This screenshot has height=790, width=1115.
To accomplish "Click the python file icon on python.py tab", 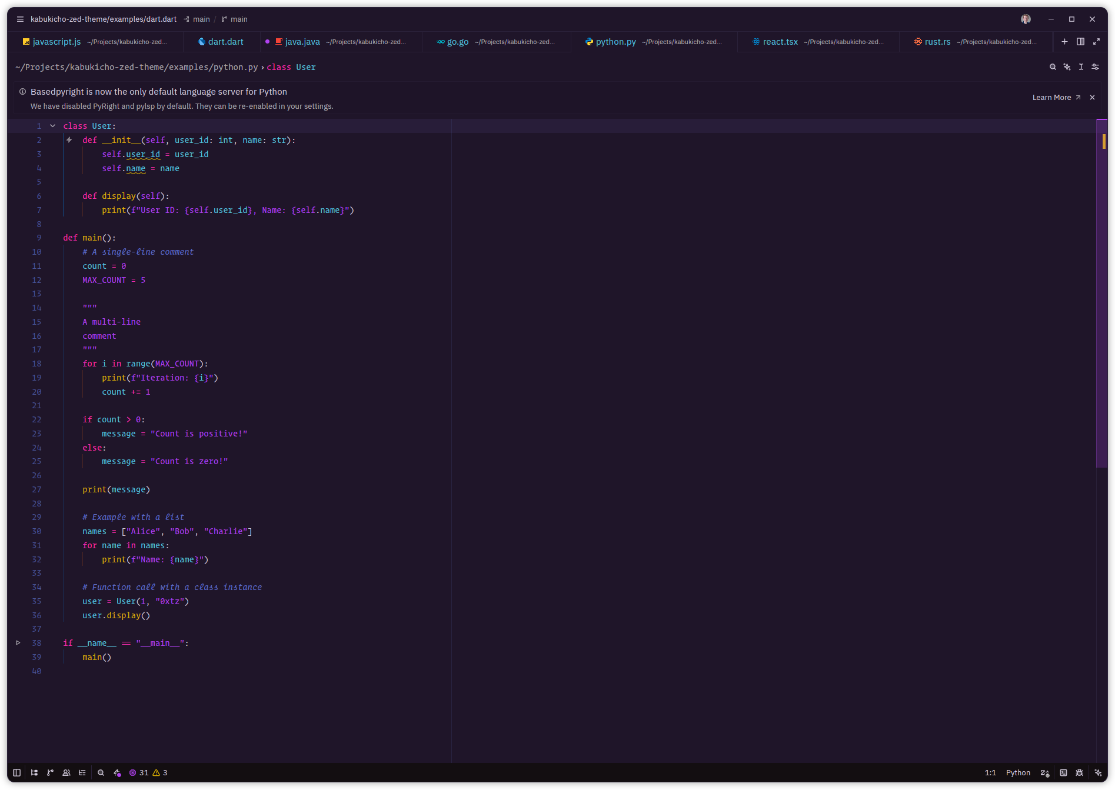I will click(589, 42).
